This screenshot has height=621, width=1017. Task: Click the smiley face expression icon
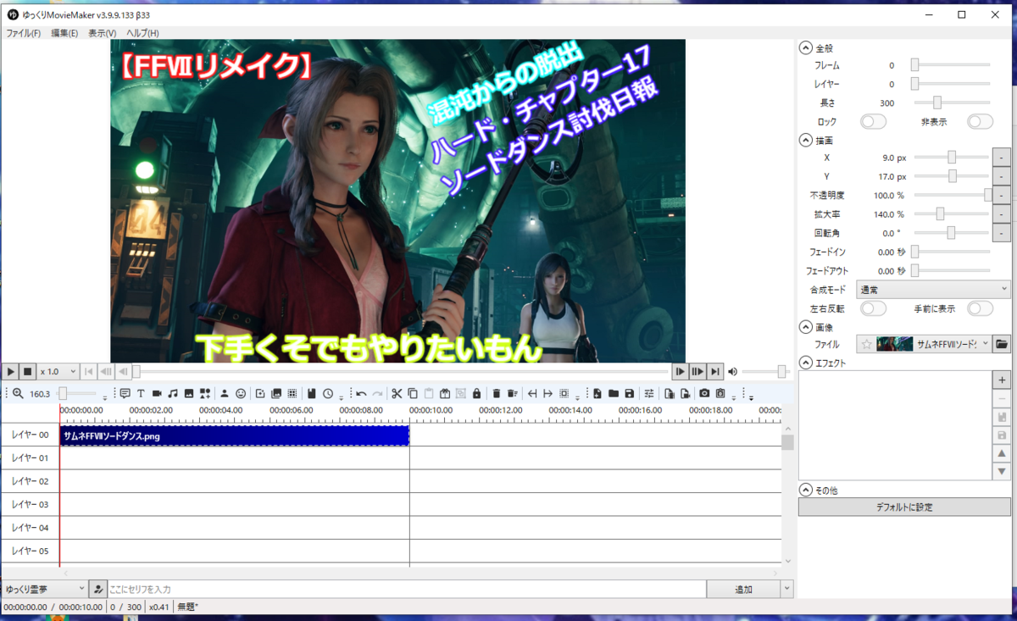coord(241,394)
